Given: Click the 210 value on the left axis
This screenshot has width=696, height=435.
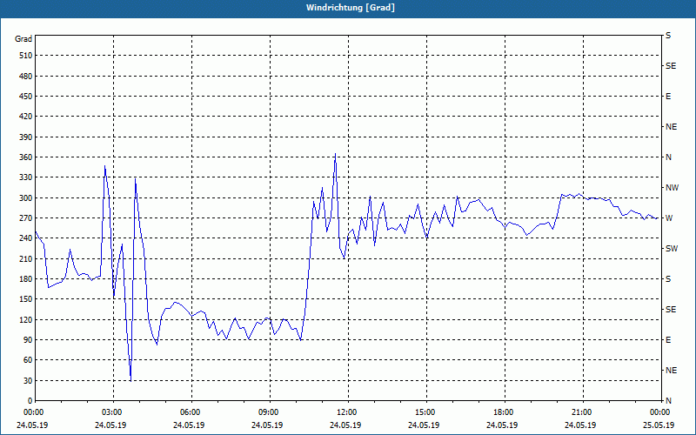Looking at the screenshot, I should pyautogui.click(x=25, y=258).
